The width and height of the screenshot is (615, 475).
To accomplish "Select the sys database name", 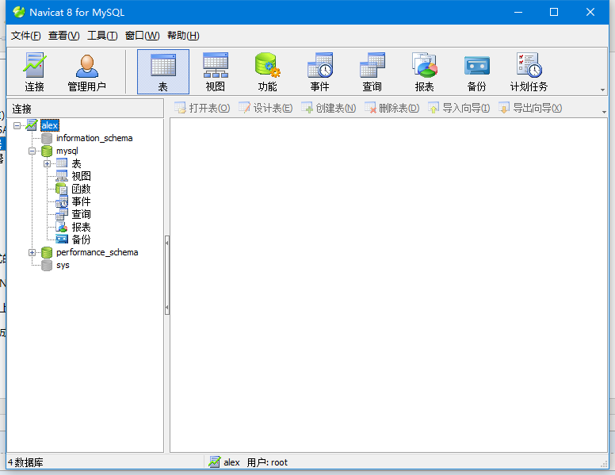I will click(x=63, y=265).
